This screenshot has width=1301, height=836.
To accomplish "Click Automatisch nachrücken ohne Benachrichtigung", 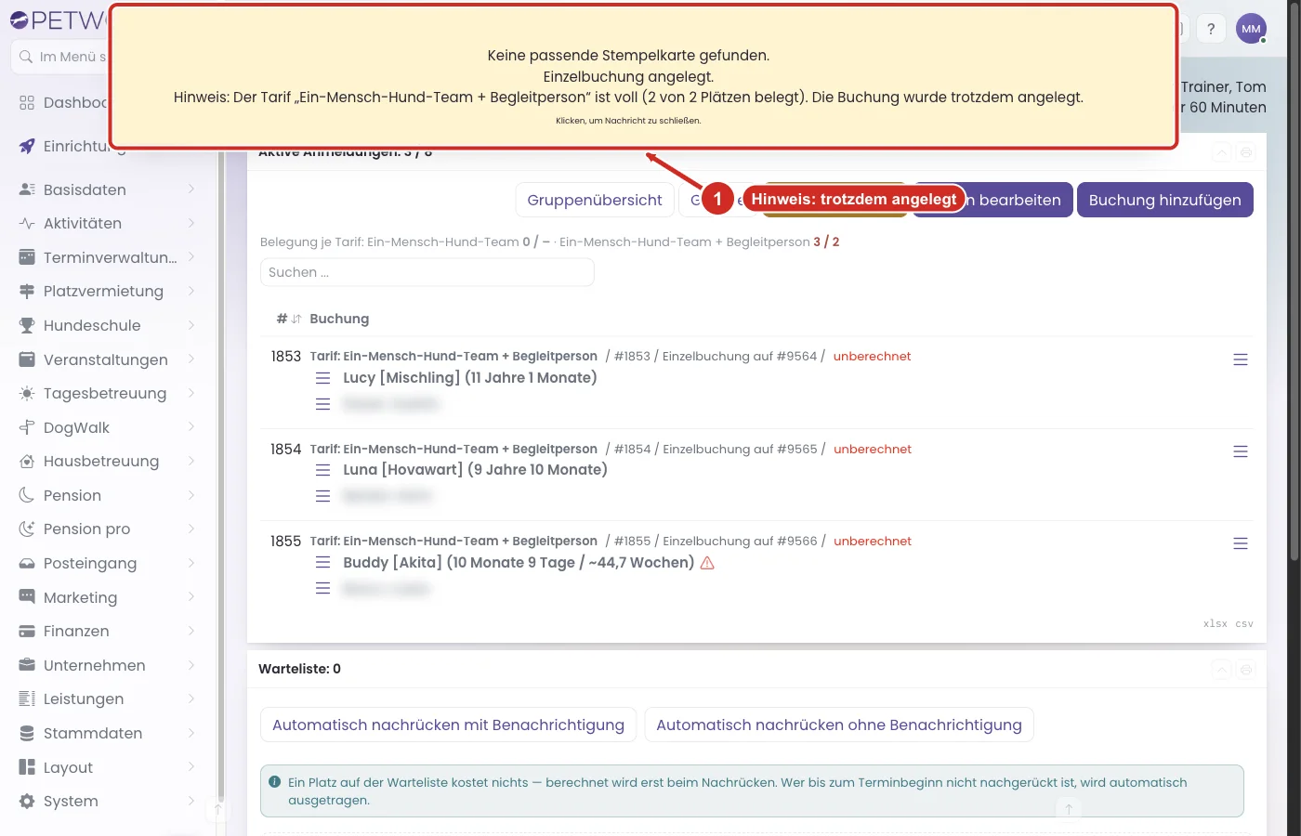I will tap(839, 725).
